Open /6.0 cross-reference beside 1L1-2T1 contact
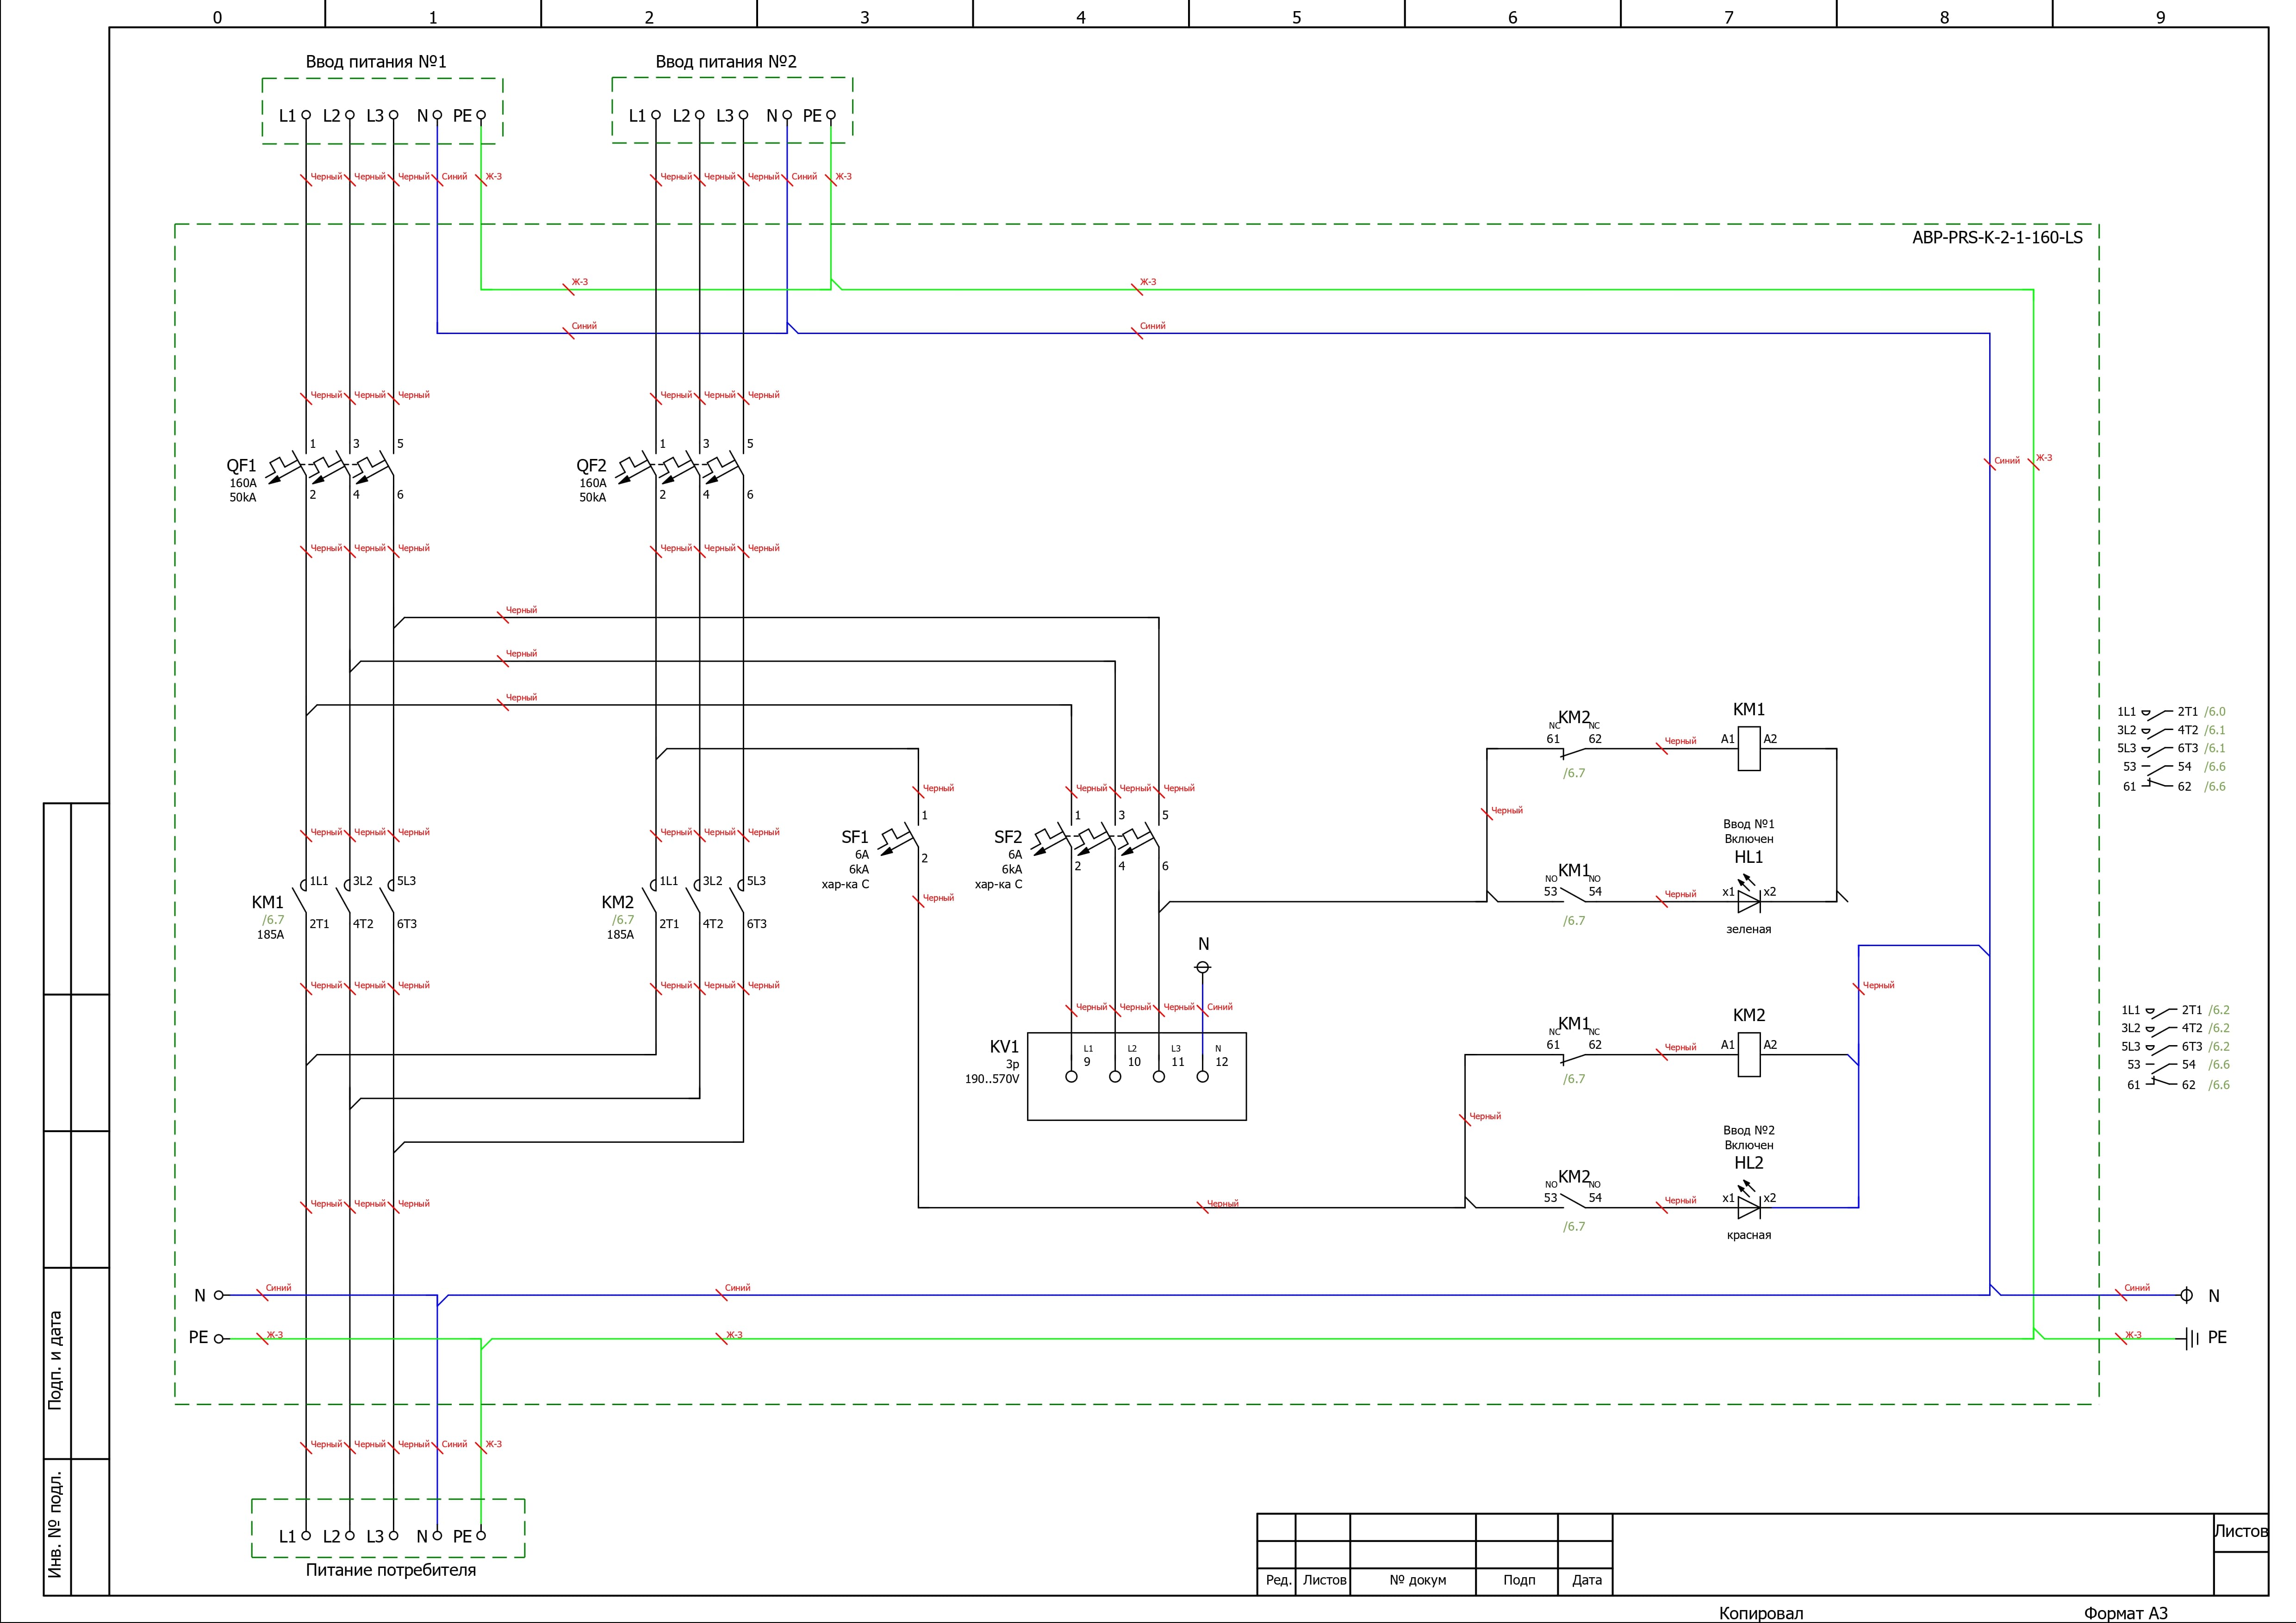The image size is (2296, 1623). [2216, 712]
